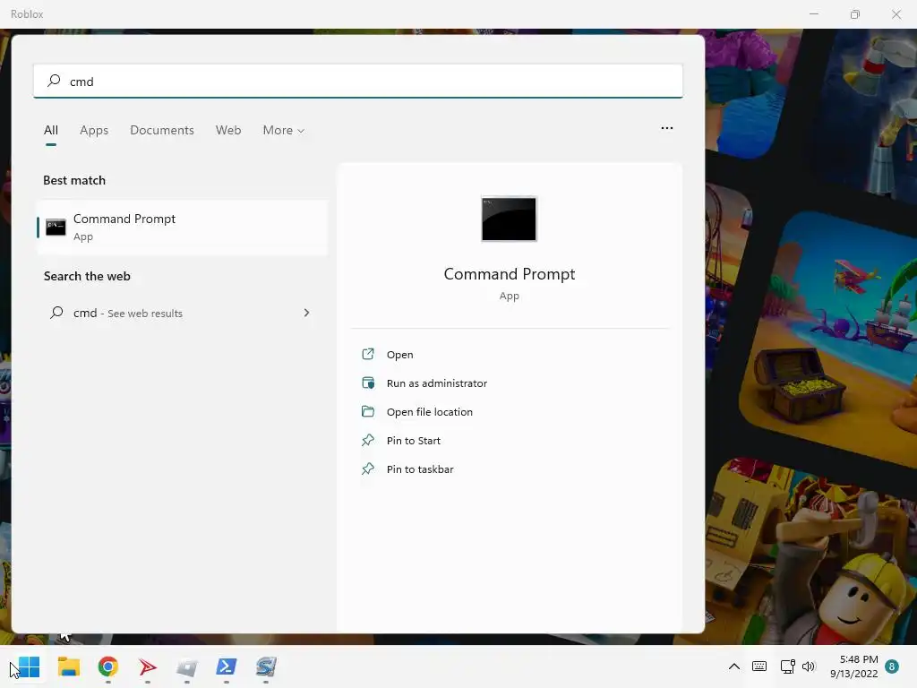This screenshot has width=917, height=688.
Task: Open the clock showing 5:48 PM
Action: [x=853, y=666]
